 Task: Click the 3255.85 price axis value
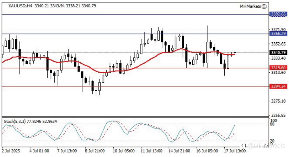279,115
